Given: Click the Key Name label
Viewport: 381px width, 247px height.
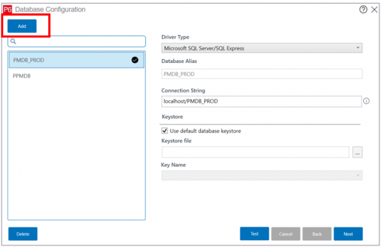Looking at the screenshot, I should [x=173, y=165].
